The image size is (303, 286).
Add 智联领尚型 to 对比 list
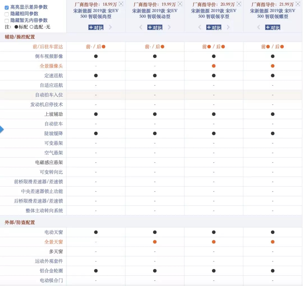96,27
